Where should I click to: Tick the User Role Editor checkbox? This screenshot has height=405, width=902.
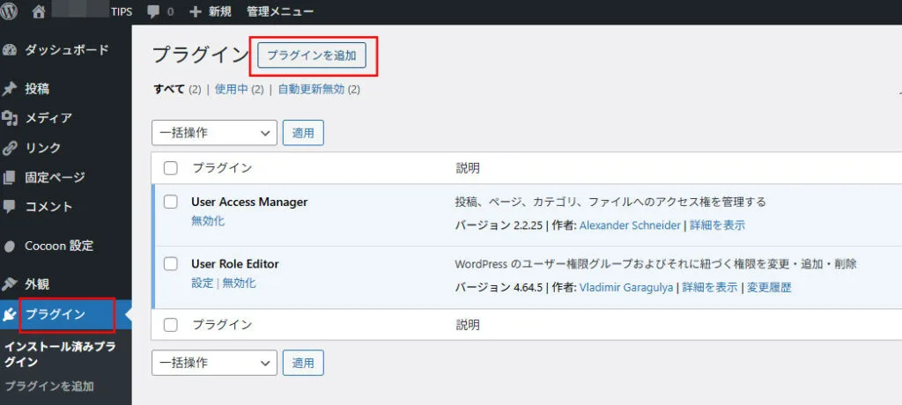pos(171,263)
